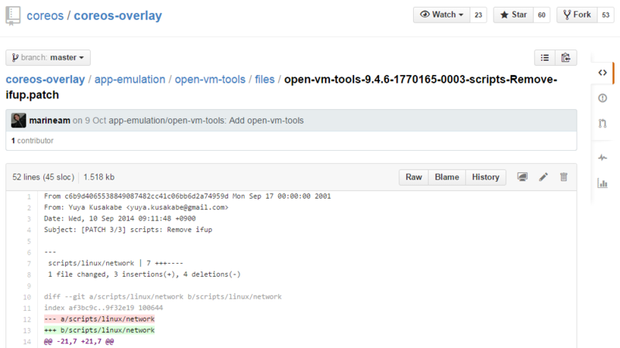620x348 pixels.
Task: Go to the coreos owner page
Action: pos(45,15)
